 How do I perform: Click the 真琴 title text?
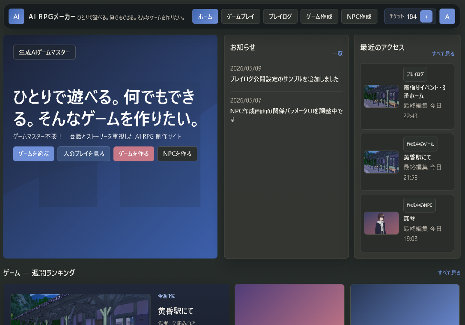click(x=409, y=219)
